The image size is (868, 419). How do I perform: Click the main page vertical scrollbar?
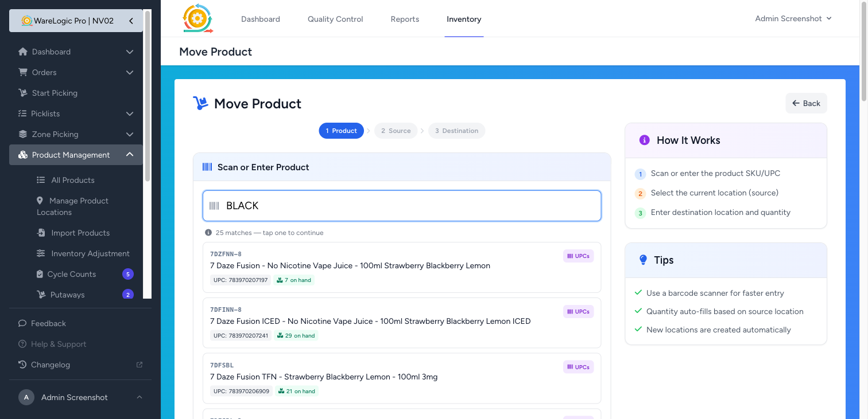pos(864,52)
